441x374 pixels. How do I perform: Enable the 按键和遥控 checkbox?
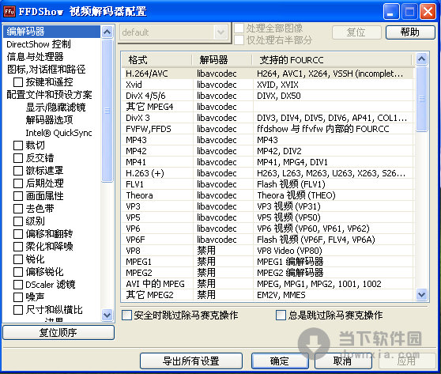point(18,82)
